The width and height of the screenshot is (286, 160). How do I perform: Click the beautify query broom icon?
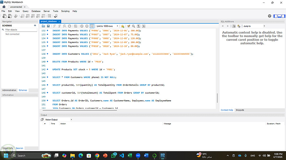click(129, 26)
